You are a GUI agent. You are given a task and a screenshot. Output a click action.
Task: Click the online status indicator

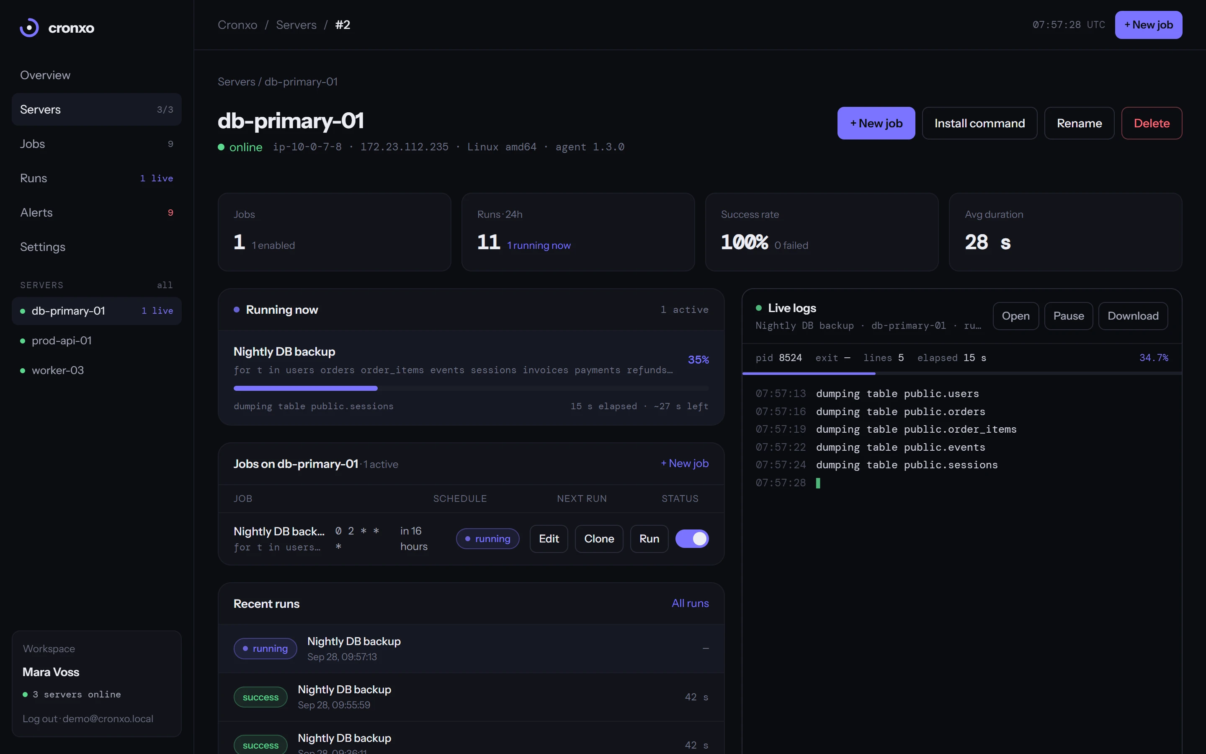pos(240,147)
